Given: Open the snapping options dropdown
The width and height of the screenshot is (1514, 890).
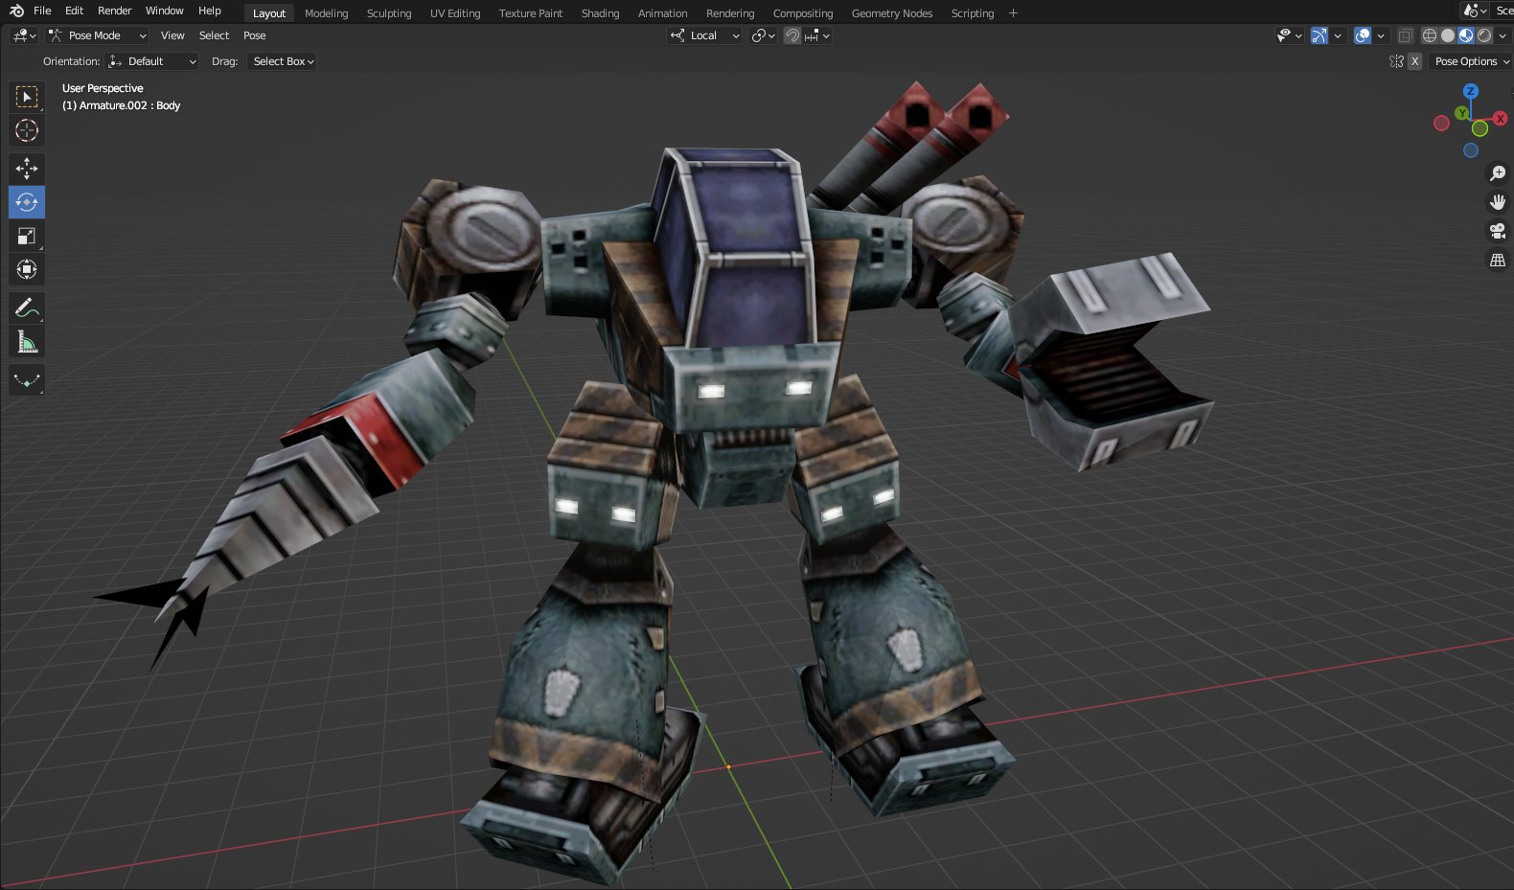Looking at the screenshot, I should 818,35.
